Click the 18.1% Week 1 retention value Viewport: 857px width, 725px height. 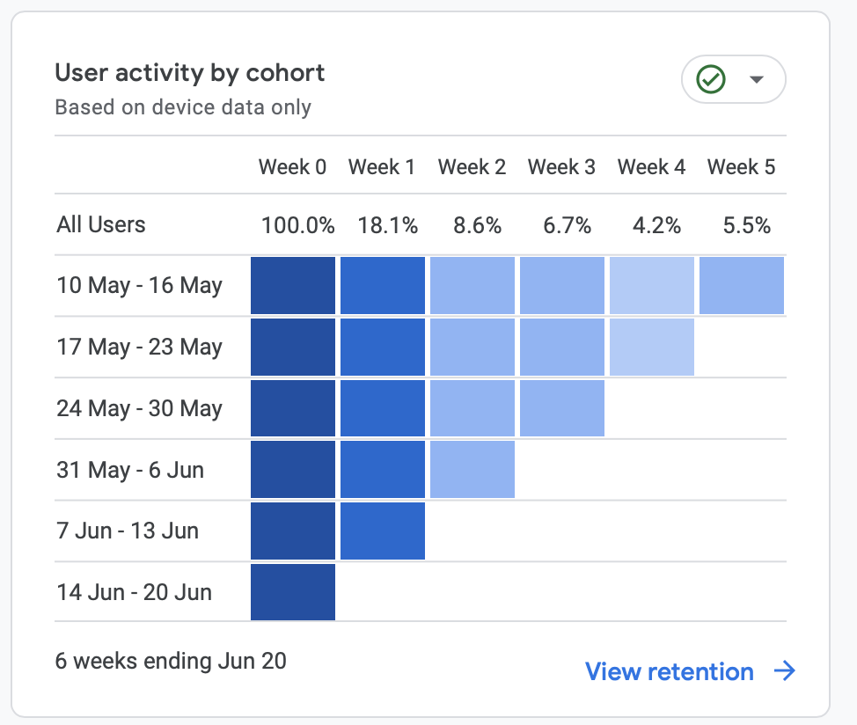pyautogui.click(x=387, y=225)
